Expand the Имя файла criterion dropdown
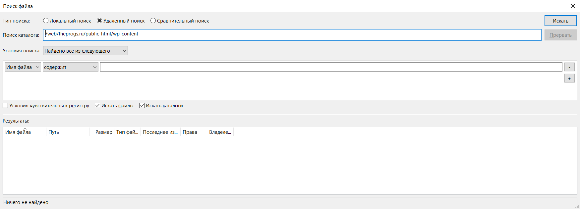The image size is (580, 209). coord(23,67)
